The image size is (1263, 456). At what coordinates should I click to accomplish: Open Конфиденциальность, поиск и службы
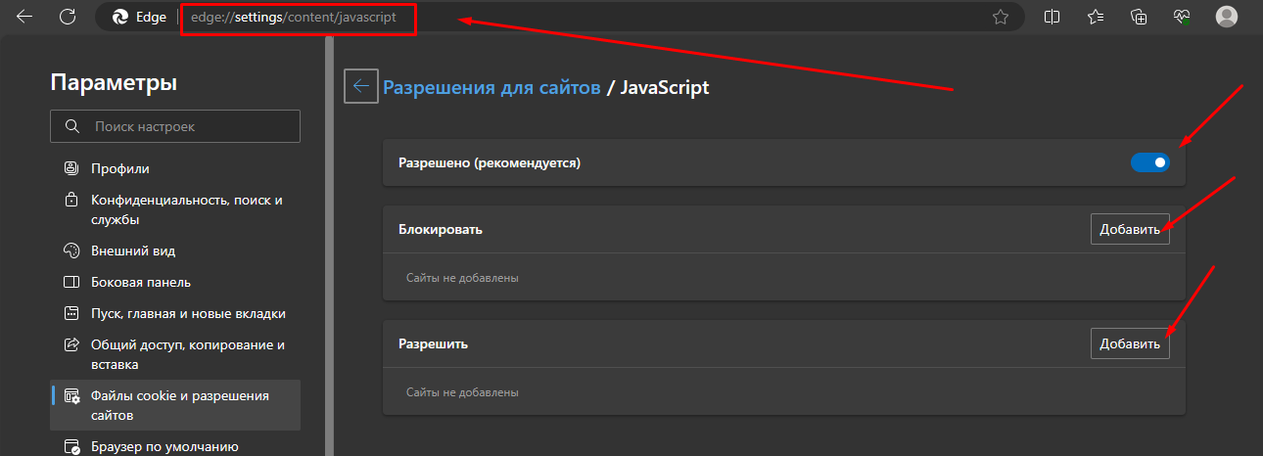point(175,209)
